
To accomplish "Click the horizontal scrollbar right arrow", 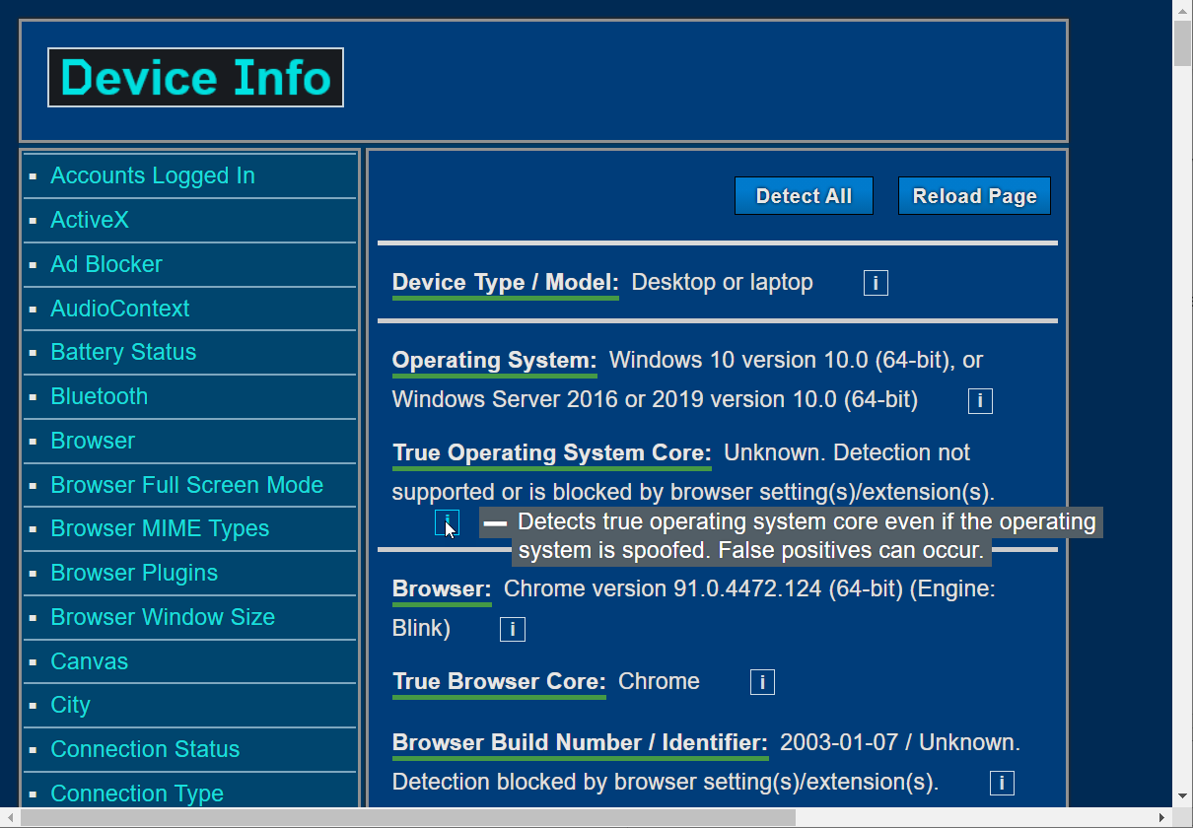I will (1162, 818).
